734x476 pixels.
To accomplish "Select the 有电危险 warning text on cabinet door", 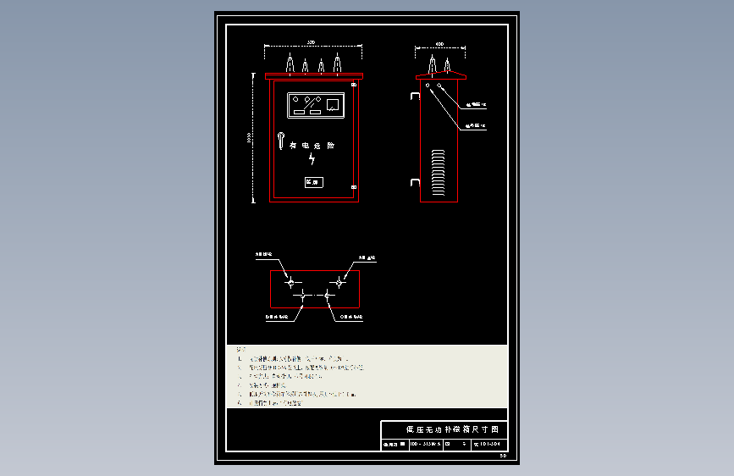I will point(312,145).
